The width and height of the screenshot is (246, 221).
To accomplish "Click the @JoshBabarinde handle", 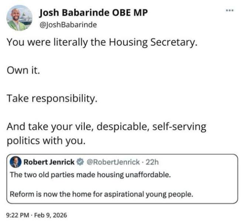I will click(68, 25).
